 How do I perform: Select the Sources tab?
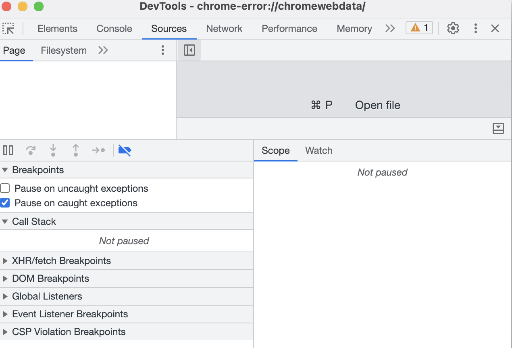[169, 29]
